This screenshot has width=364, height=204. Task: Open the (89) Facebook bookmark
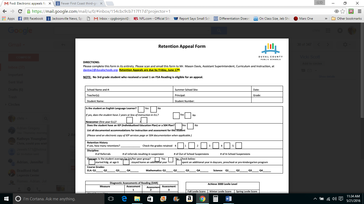(31, 19)
